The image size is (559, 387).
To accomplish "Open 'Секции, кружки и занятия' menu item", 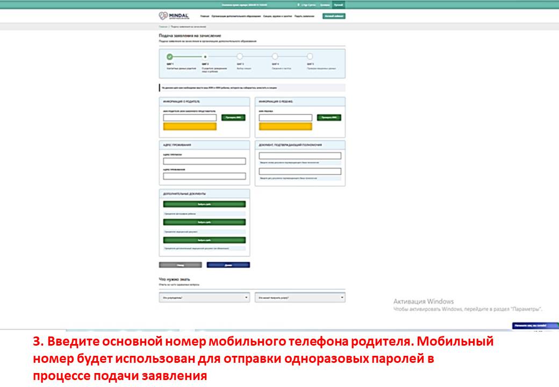I will [x=277, y=17].
